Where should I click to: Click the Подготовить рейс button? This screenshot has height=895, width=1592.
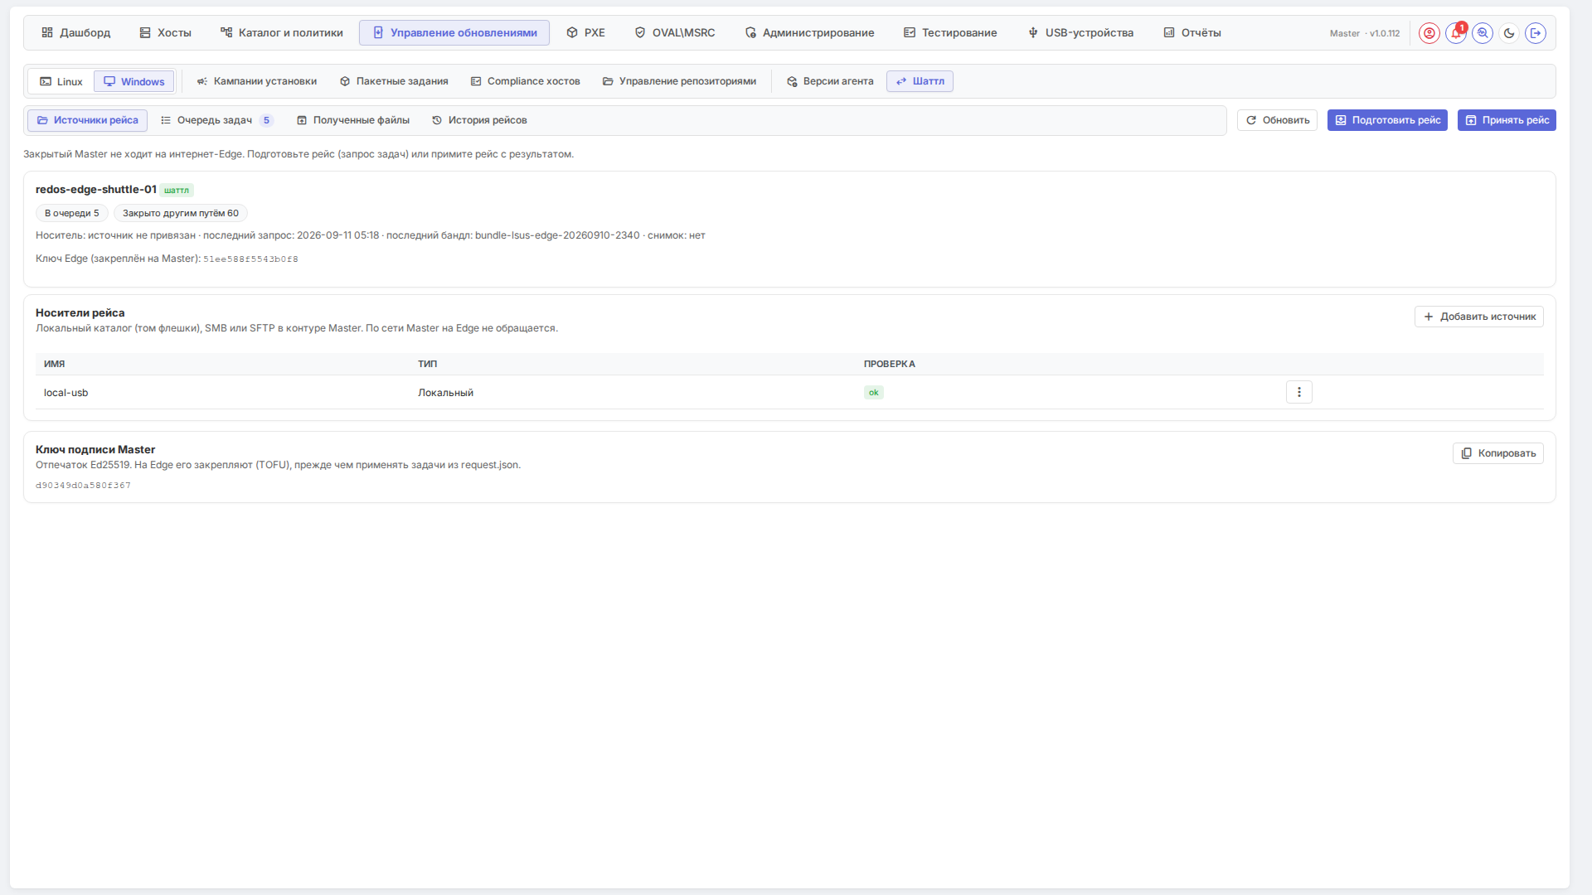click(1387, 120)
